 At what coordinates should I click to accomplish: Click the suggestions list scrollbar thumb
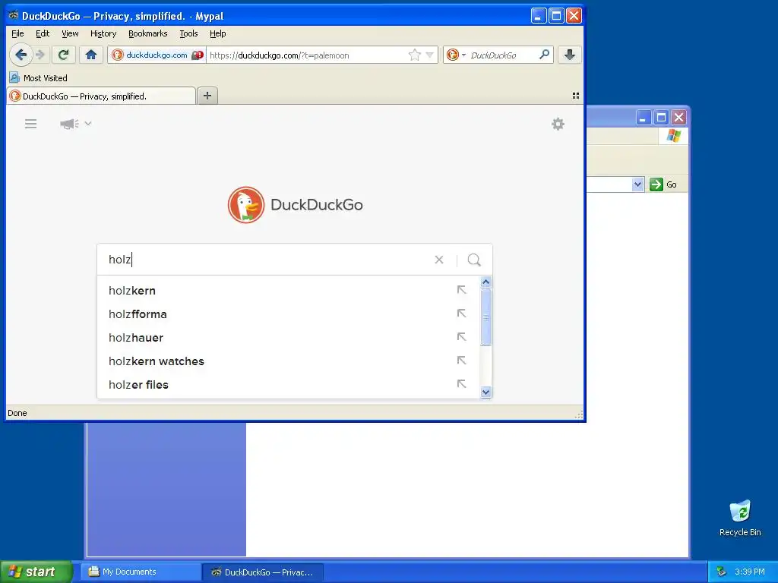[485, 317]
